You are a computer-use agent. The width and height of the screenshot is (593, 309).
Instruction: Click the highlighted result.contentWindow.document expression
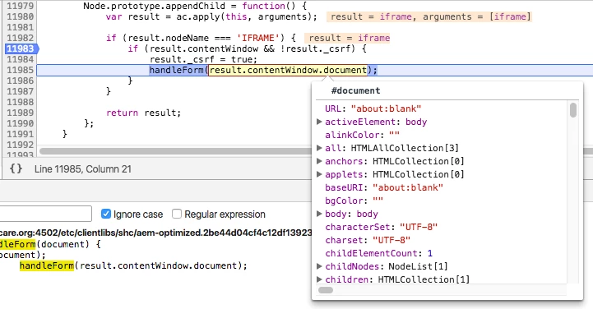click(x=288, y=70)
